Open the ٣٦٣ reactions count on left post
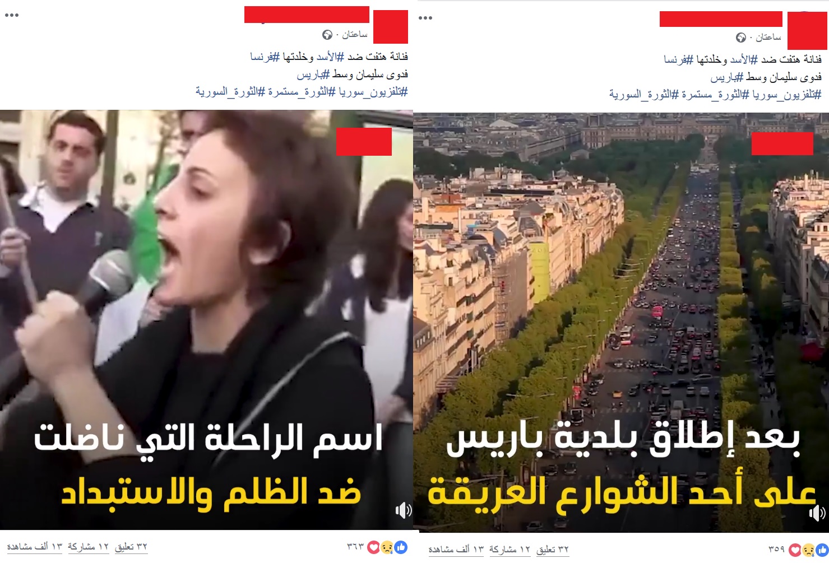The width and height of the screenshot is (829, 563). pyautogui.click(x=355, y=547)
